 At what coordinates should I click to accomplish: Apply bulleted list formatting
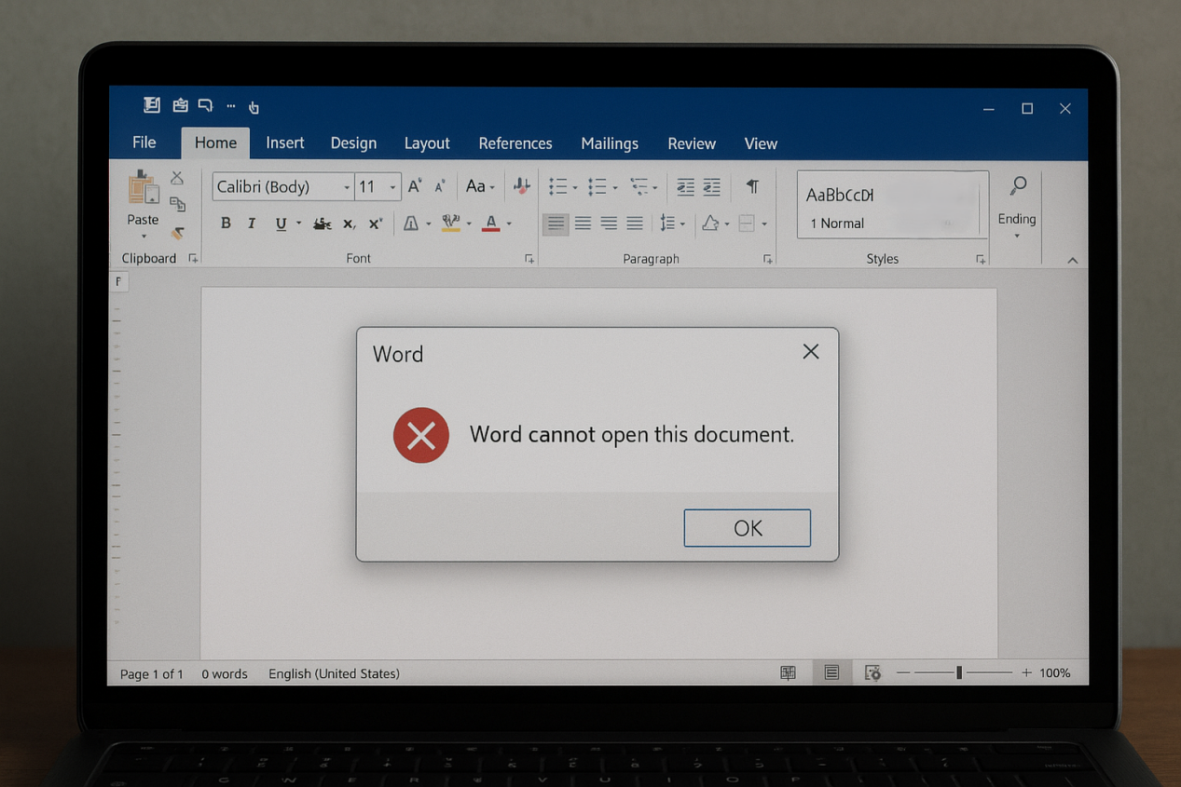click(557, 187)
